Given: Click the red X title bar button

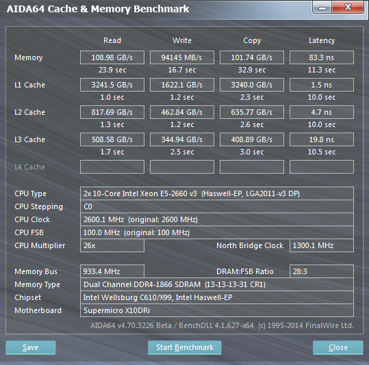Looking at the screenshot, I should coord(348,8).
